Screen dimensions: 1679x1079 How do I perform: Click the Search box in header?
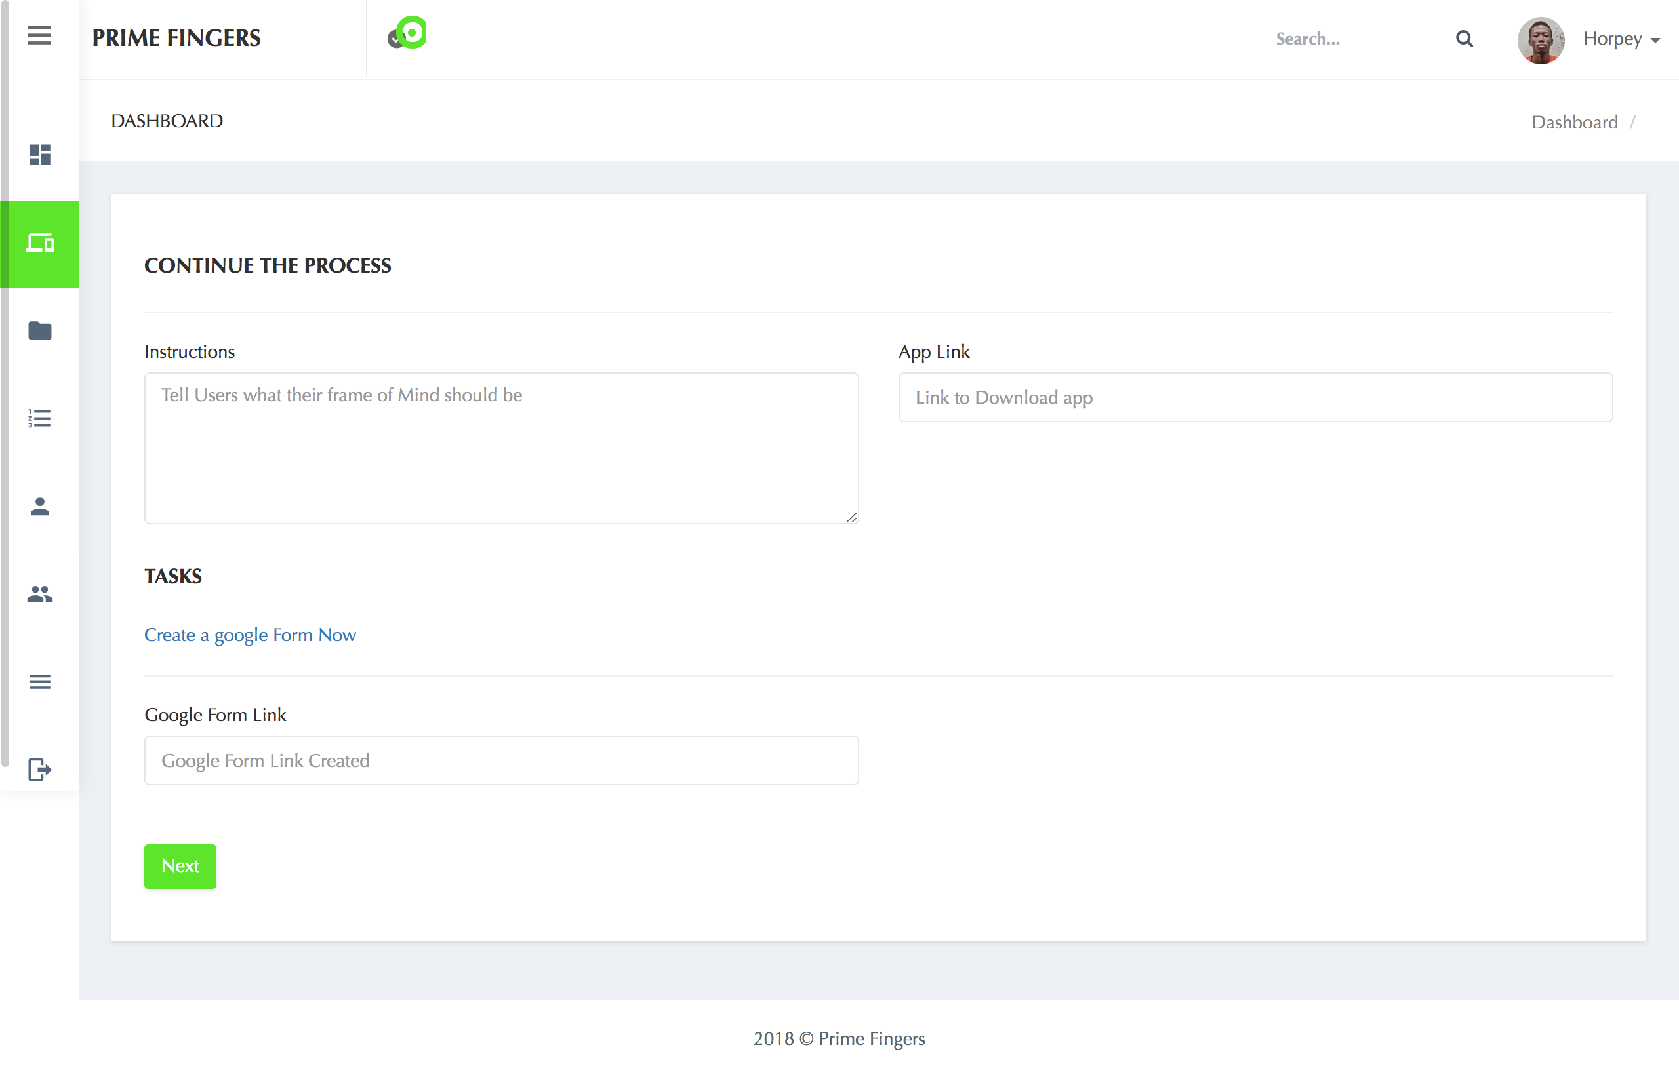click(x=1353, y=39)
